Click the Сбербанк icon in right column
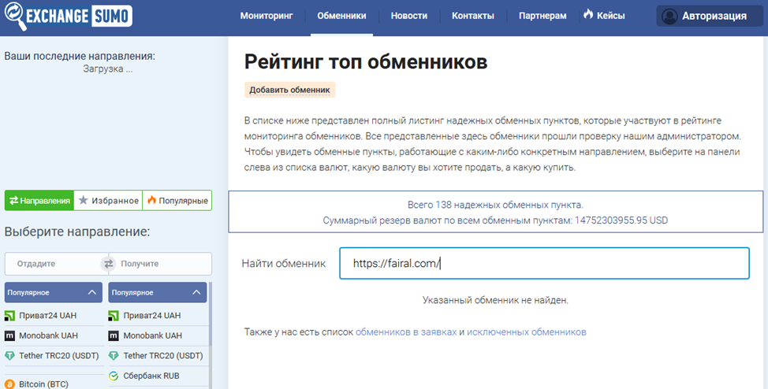768x389 pixels. coord(114,376)
